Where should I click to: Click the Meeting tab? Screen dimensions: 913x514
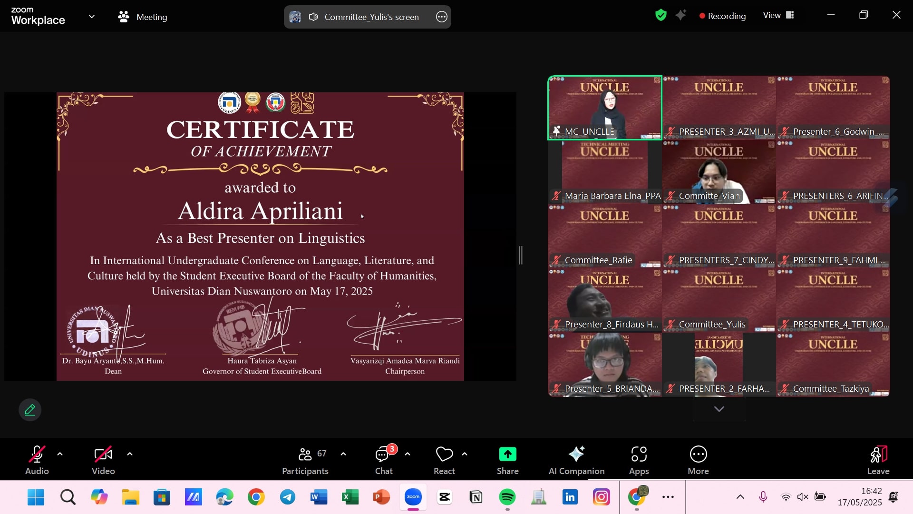click(143, 17)
